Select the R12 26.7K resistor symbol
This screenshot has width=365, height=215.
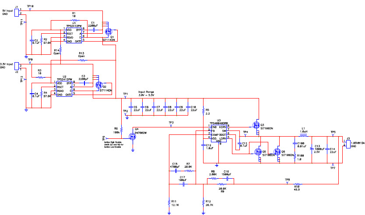coord(203,202)
